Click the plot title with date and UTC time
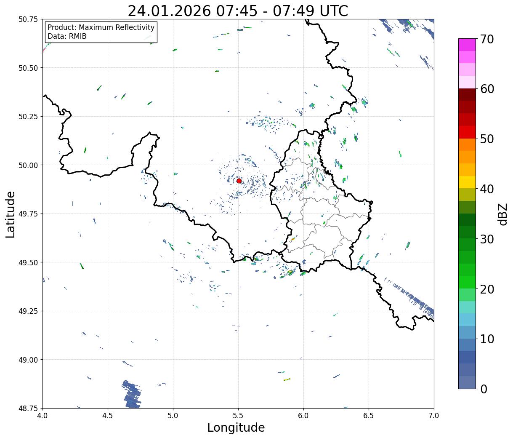The height and width of the screenshot is (438, 513). tap(238, 11)
